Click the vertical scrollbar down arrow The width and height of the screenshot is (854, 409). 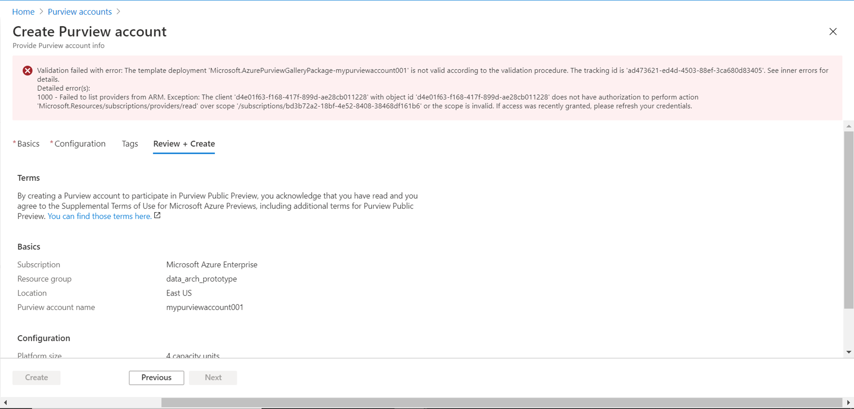click(x=848, y=352)
